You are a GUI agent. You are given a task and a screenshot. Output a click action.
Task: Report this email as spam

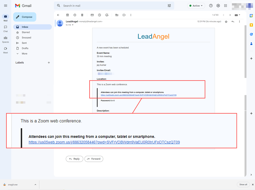pyautogui.click(x=75, y=15)
